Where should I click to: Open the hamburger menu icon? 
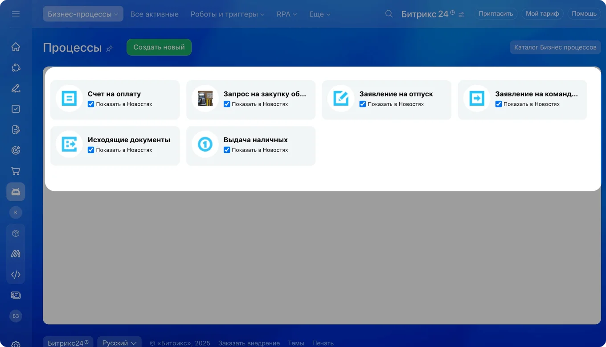pos(16,14)
